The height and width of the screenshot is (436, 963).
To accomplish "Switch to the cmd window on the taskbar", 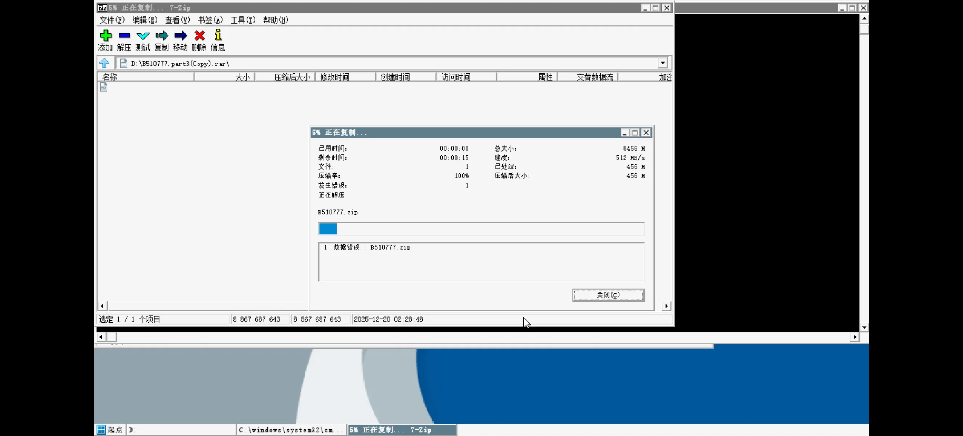I will pos(291,430).
